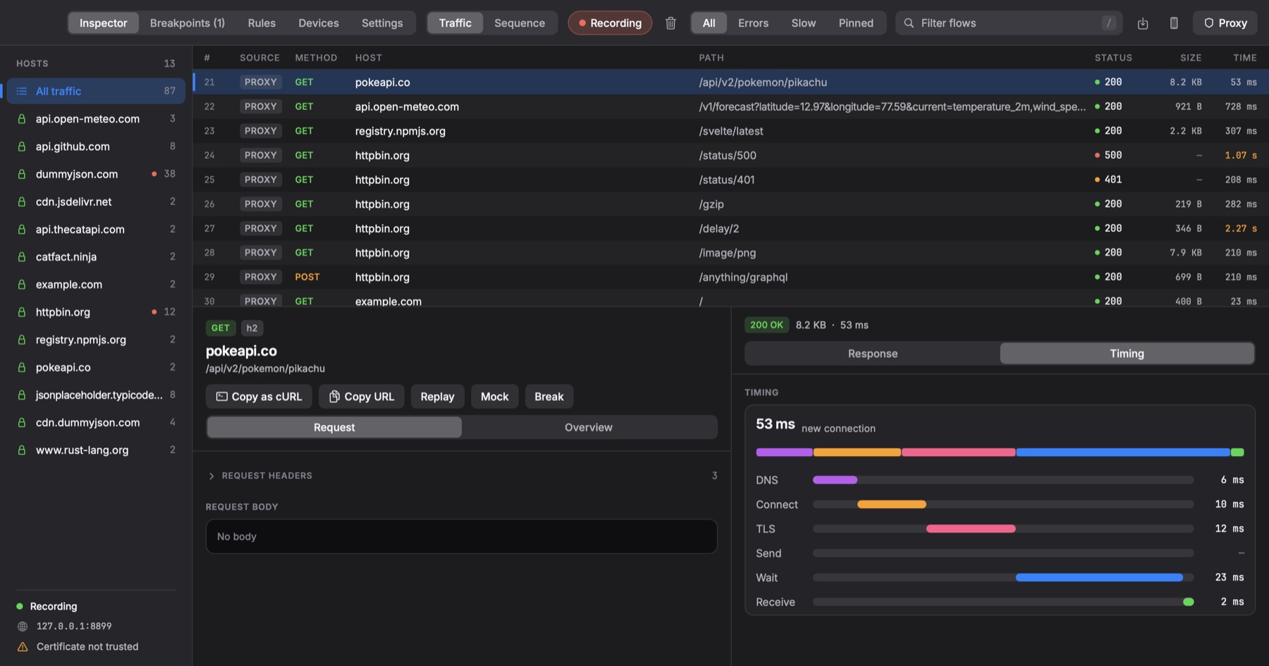Click the trash icon to clear flows
The height and width of the screenshot is (666, 1269).
[670, 23]
